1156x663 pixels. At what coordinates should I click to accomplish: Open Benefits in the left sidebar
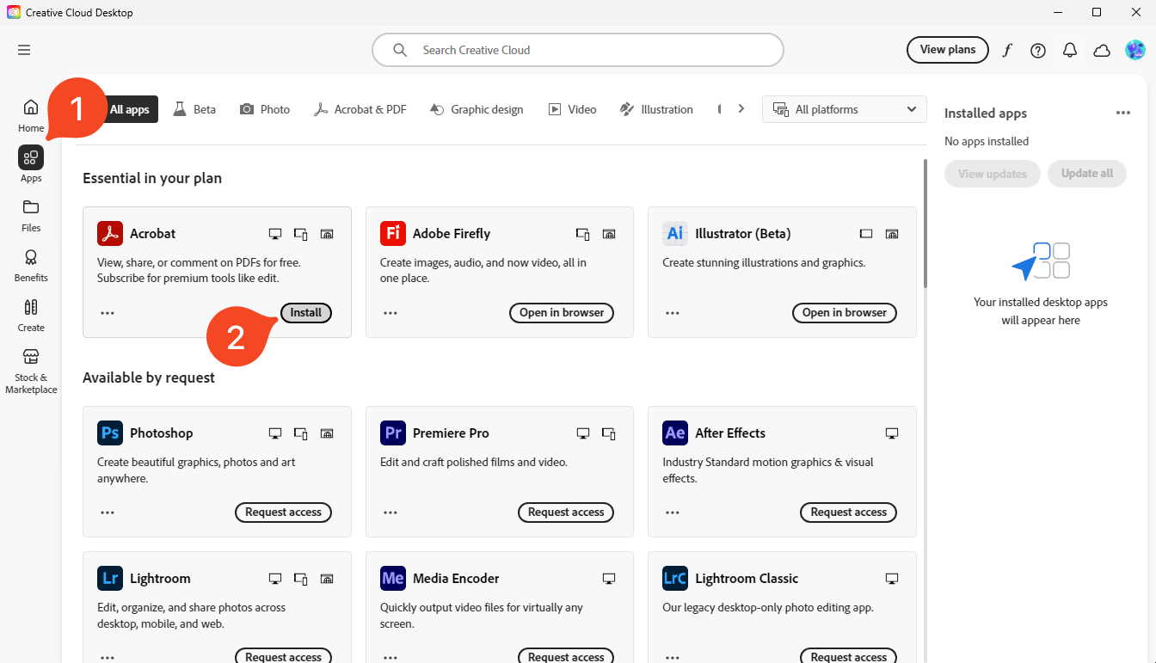tap(31, 265)
